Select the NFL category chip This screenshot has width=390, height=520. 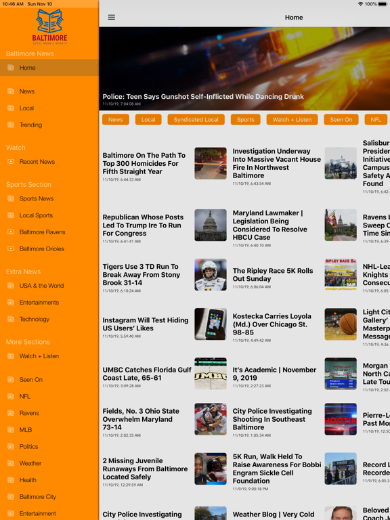click(x=376, y=120)
